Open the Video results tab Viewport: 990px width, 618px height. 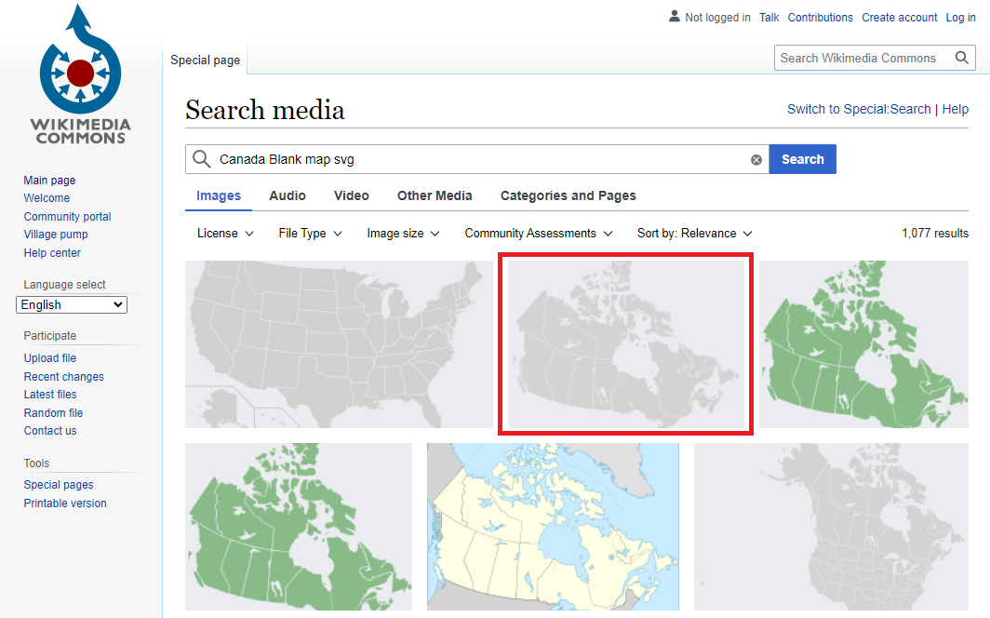click(351, 195)
